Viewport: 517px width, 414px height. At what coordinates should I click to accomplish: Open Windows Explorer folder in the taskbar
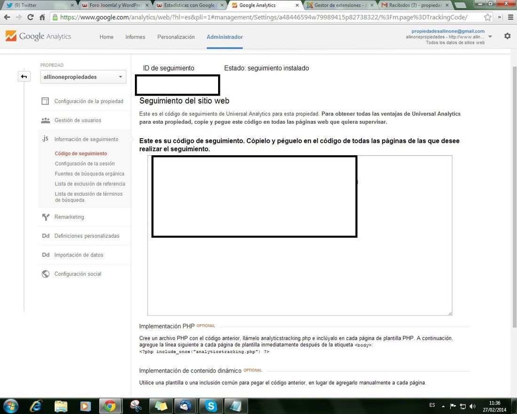click(61, 406)
